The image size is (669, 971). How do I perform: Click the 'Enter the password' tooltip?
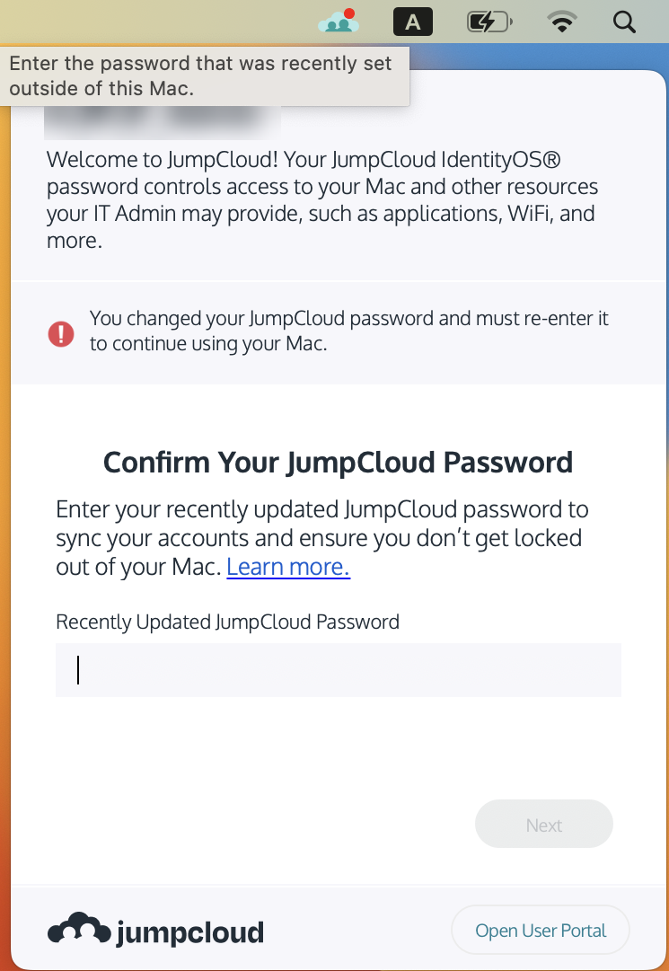click(x=202, y=76)
